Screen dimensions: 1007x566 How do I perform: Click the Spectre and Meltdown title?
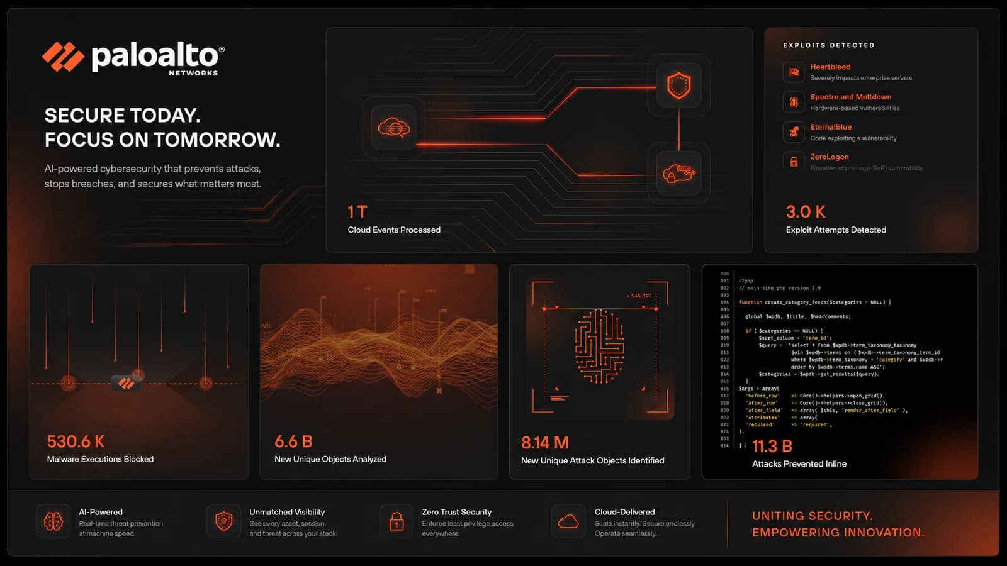tap(851, 97)
